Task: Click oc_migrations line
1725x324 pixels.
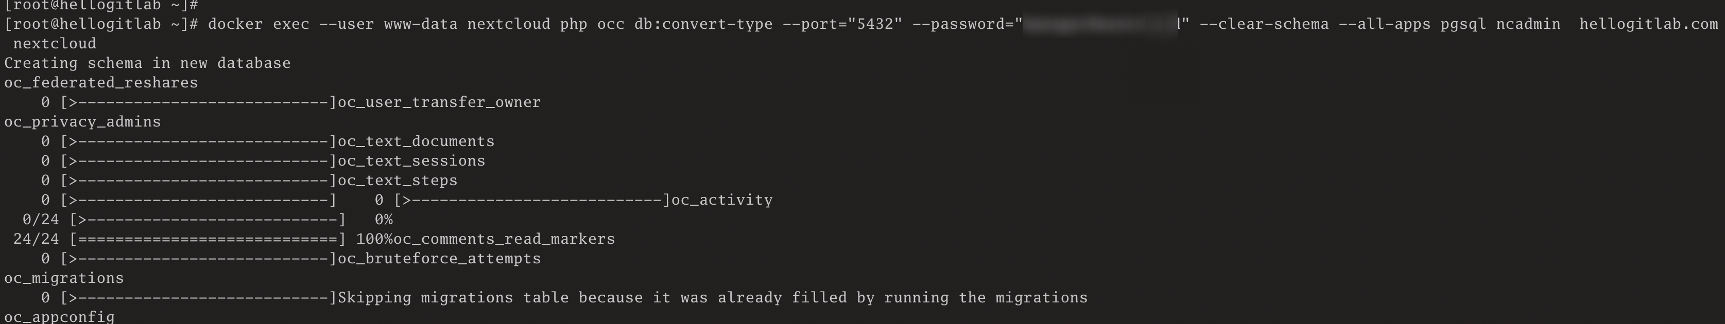Action: [64, 278]
